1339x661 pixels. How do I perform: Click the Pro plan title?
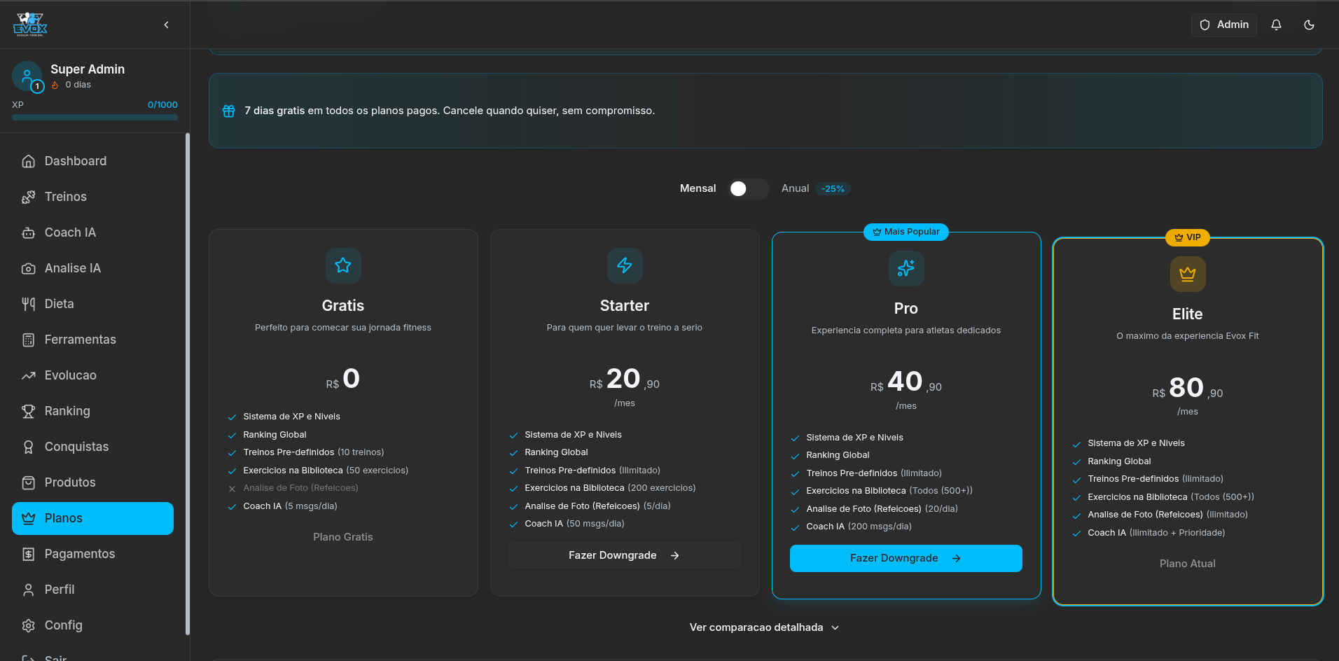[906, 308]
